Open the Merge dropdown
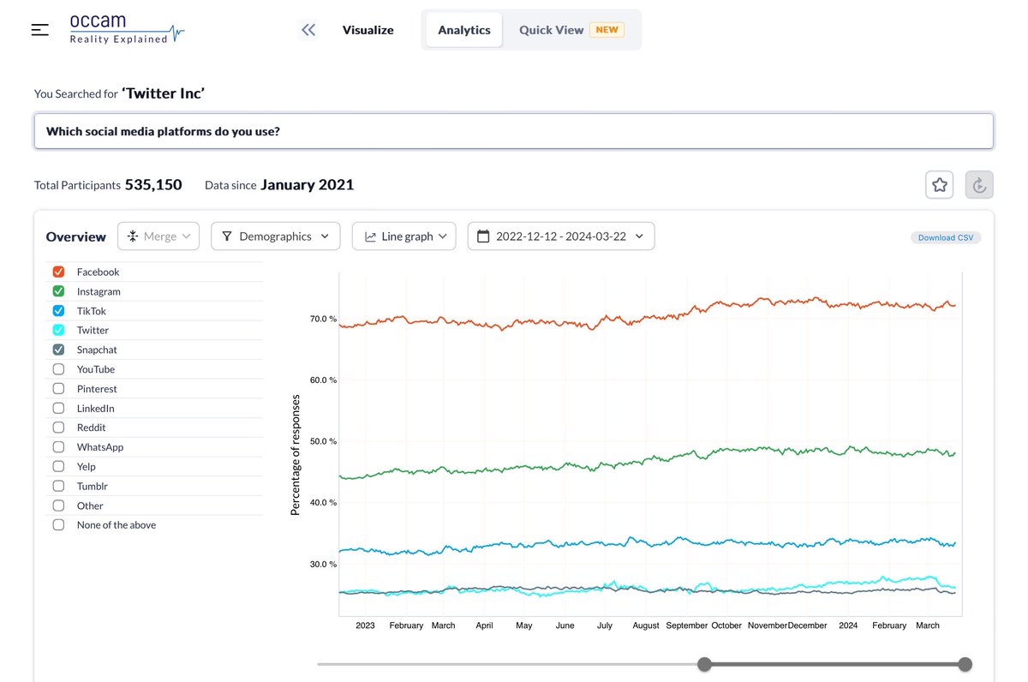Screen dimensions: 1028x682 click(x=158, y=236)
